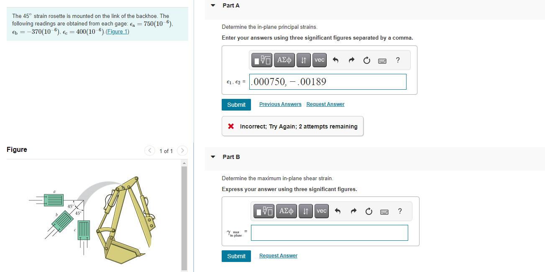
Task: Click the Part B shear strain answer field
Action: [x=329, y=232]
